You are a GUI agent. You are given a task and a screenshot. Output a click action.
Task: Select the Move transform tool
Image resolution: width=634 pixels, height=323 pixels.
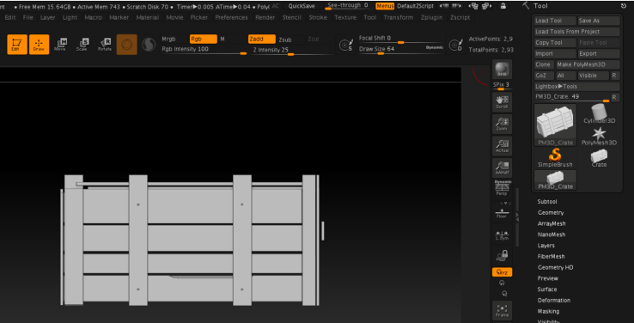click(61, 45)
